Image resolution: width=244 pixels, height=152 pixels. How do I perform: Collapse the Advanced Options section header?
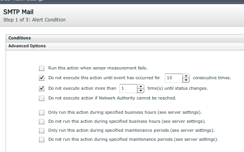[x=27, y=46]
